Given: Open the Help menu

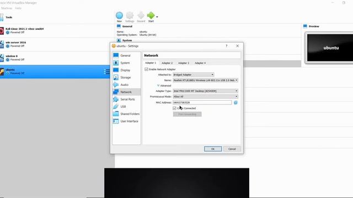Looking at the screenshot, I should pos(18,8).
